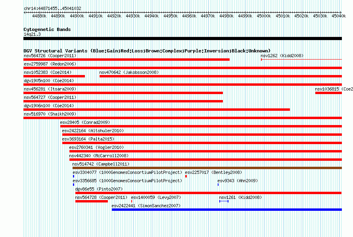Click dgv1906n100 (Coe2014) variant label
The image size is (353, 237).
(x=49, y=106)
